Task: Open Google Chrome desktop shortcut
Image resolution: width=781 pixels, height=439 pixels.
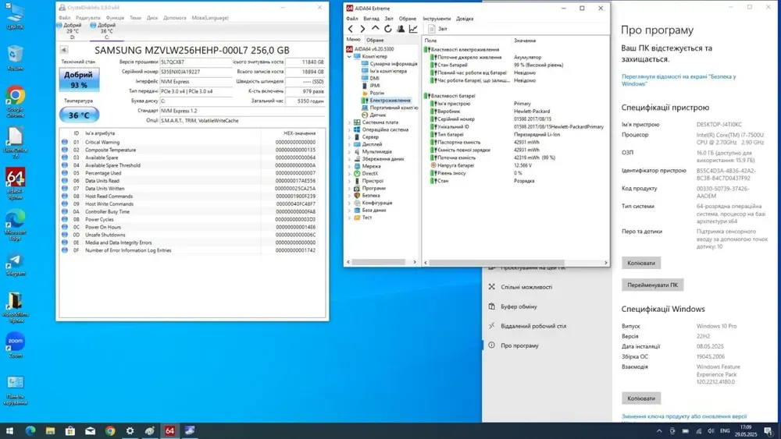Action: point(15,98)
